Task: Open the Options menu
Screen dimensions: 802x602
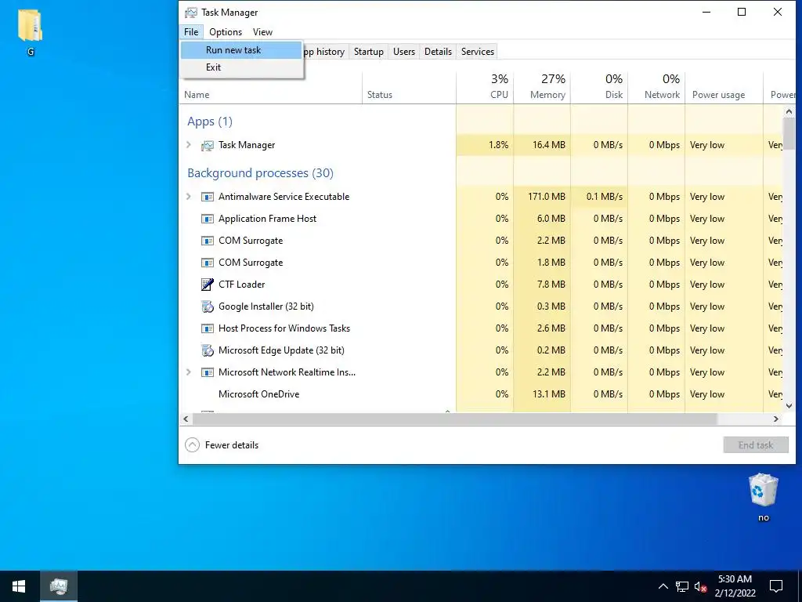Action: tap(226, 31)
